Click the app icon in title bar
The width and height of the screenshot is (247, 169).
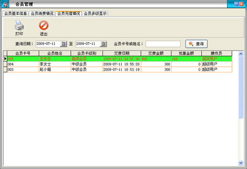tap(5, 4)
